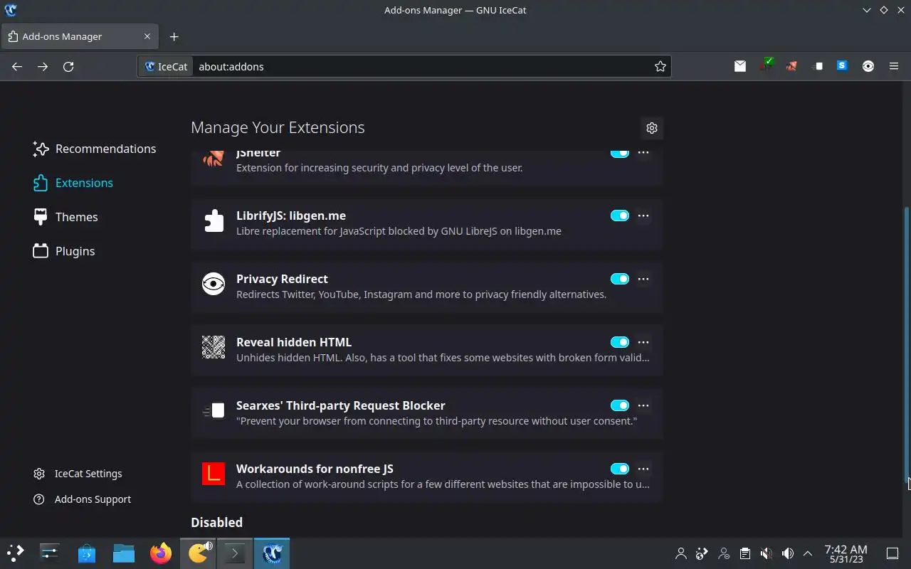911x569 pixels.
Task: Open the clipboard tray icon
Action: [744, 553]
